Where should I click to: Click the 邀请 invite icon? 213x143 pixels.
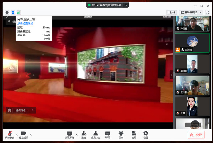pos(83,134)
